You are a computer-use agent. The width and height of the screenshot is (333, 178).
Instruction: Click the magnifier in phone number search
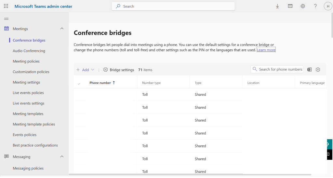tap(255, 69)
